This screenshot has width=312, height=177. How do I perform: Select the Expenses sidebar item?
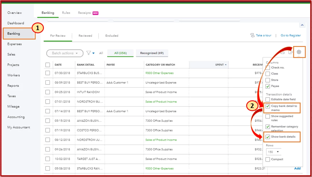point(15,44)
